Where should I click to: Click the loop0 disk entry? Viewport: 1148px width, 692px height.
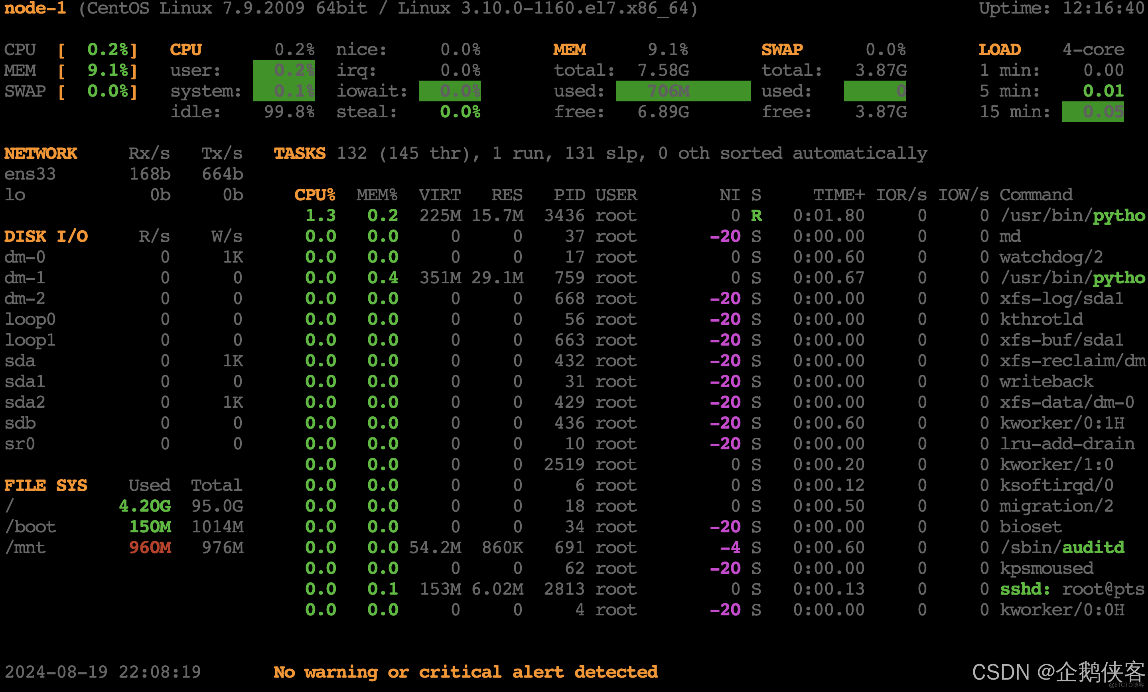point(124,319)
